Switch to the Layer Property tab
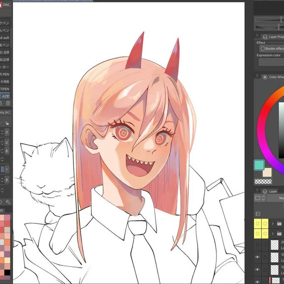The height and width of the screenshot is (284, 284). (x=273, y=37)
